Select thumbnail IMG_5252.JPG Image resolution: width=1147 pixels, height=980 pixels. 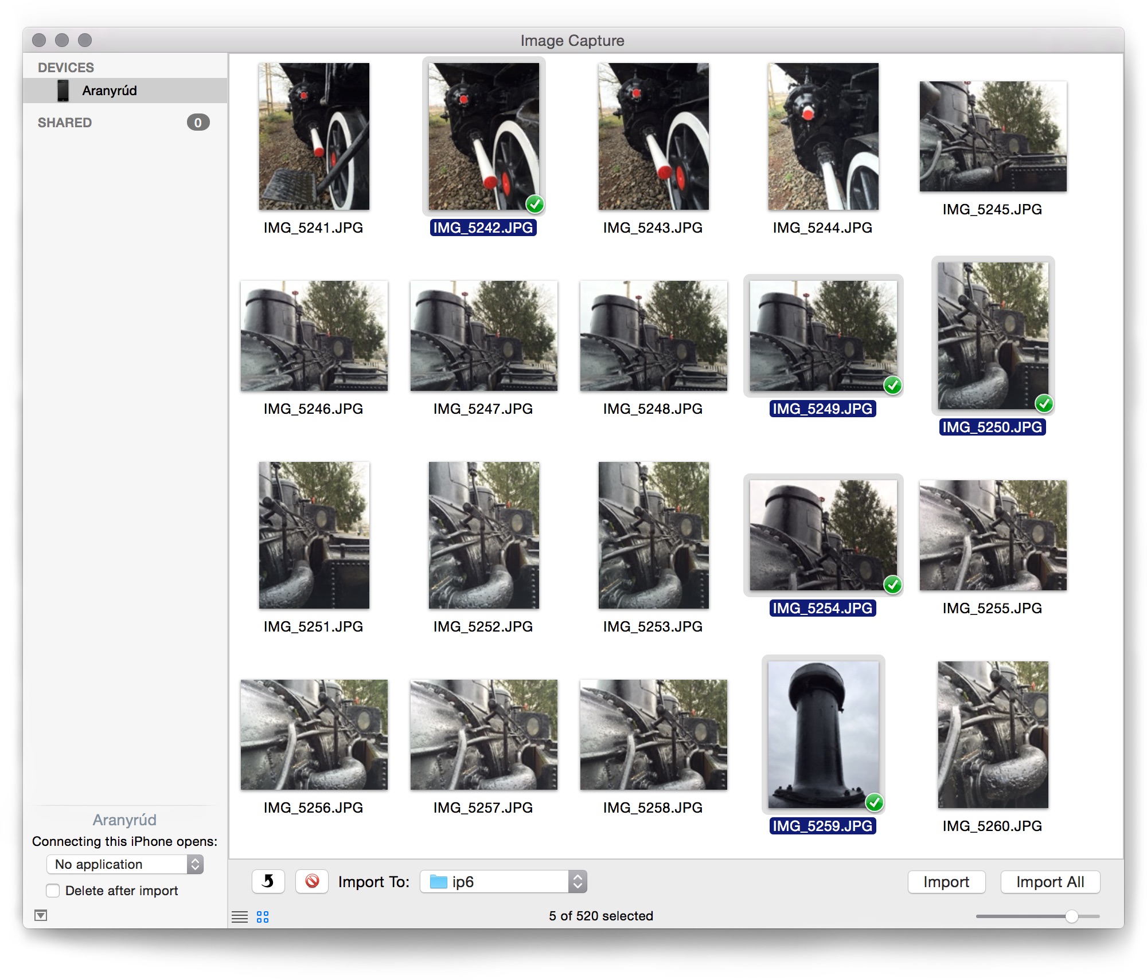pos(484,535)
